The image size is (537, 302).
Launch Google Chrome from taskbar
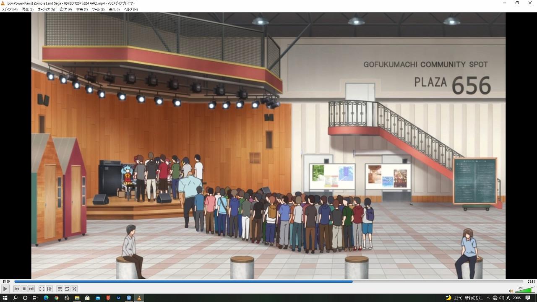point(56,298)
